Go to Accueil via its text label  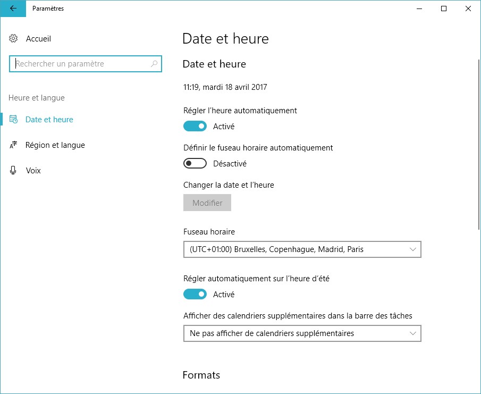[38, 39]
